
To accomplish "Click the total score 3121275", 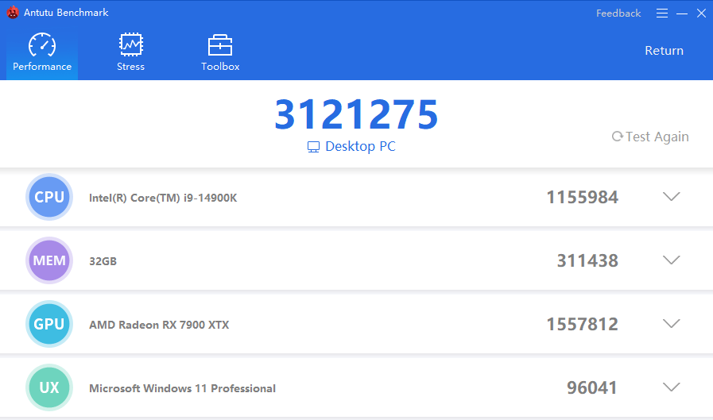I will pos(356,114).
